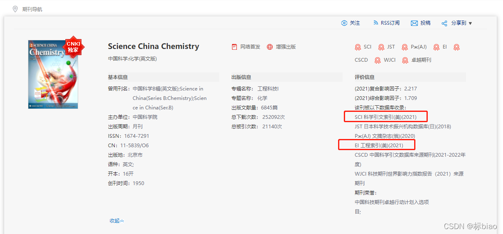
Task: Open the 投稿 submission link
Action: 425,23
